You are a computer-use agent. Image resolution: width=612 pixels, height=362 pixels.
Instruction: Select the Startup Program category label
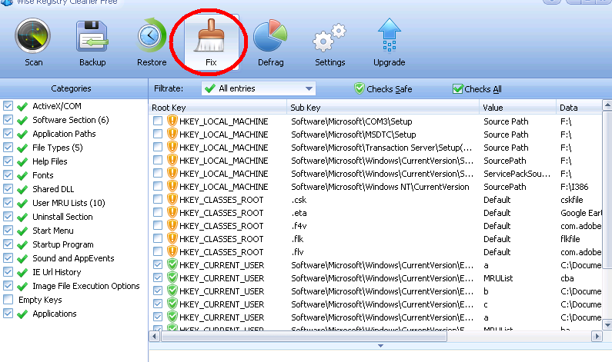pyautogui.click(x=63, y=244)
